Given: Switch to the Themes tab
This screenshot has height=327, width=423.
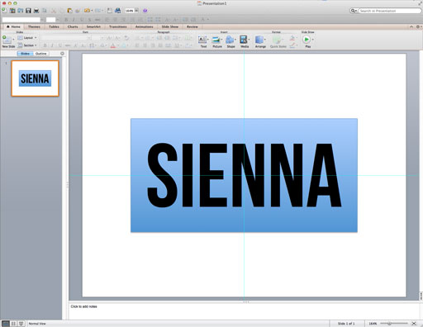Looking at the screenshot, I should [34, 26].
